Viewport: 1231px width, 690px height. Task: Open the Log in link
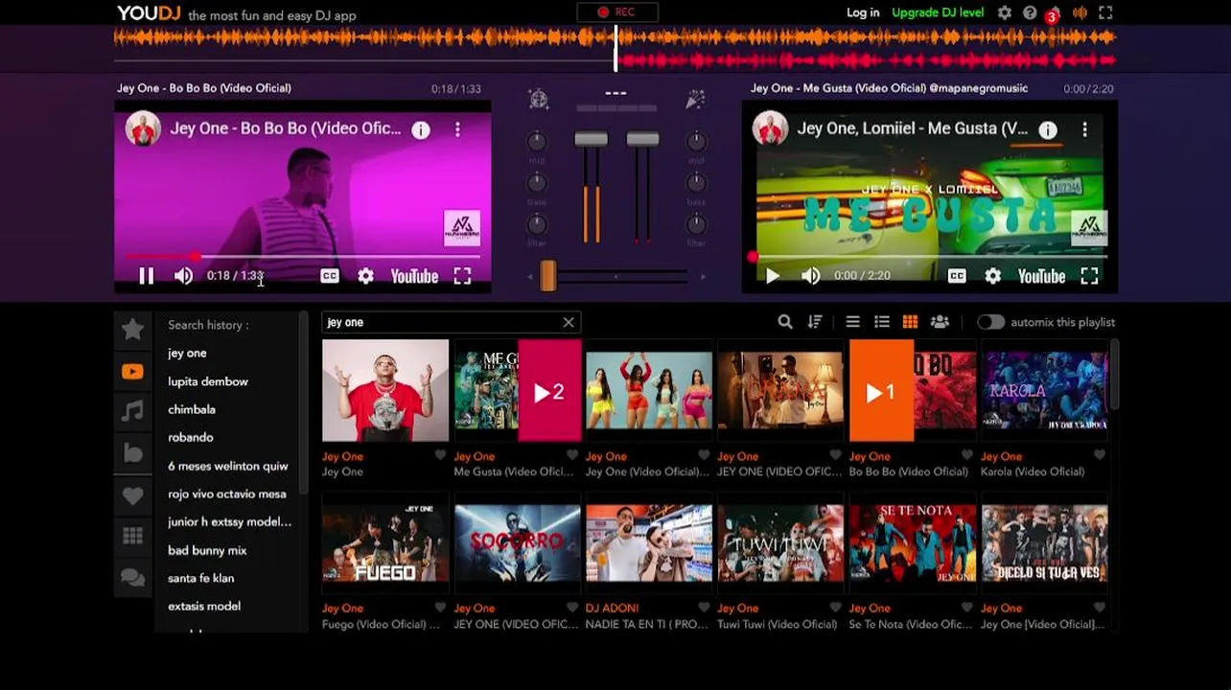pyautogui.click(x=863, y=12)
